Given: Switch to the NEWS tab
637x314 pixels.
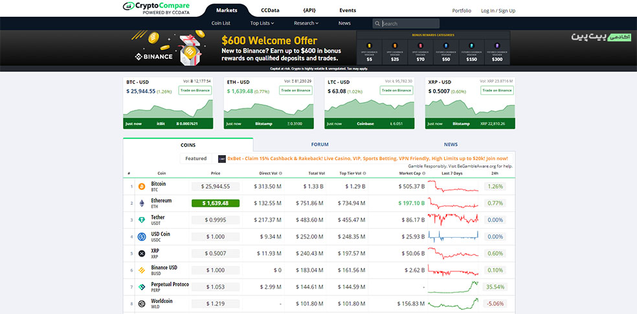Looking at the screenshot, I should point(451,145).
